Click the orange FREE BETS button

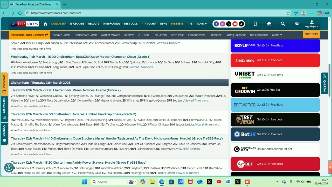point(311,34)
